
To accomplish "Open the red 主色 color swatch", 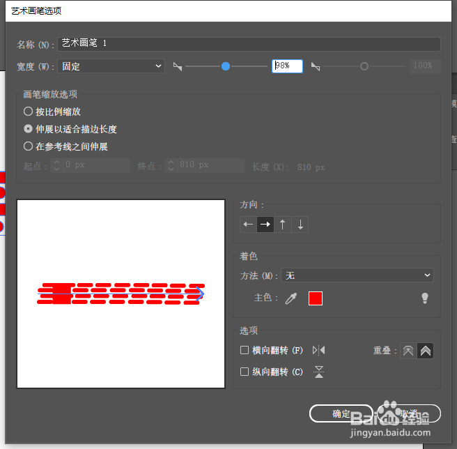I will 316,298.
